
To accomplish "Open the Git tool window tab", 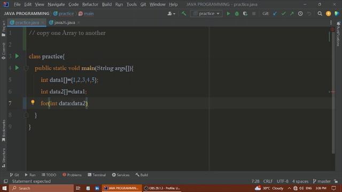I will click(x=14, y=175).
